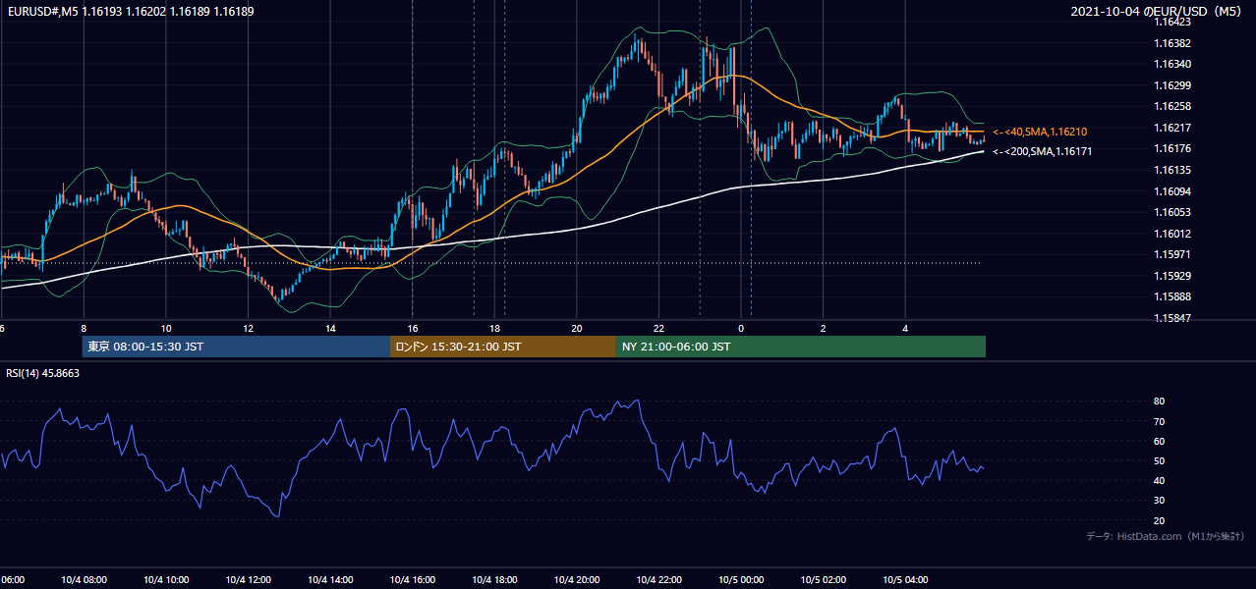Click the RSI scale value 60
This screenshot has width=1256, height=589.
(1160, 441)
